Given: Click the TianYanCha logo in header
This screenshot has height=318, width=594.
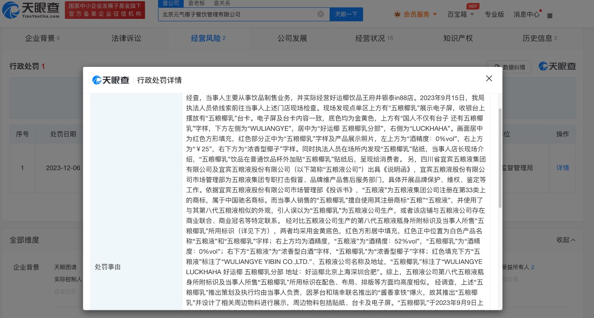Looking at the screenshot, I should [31, 10].
